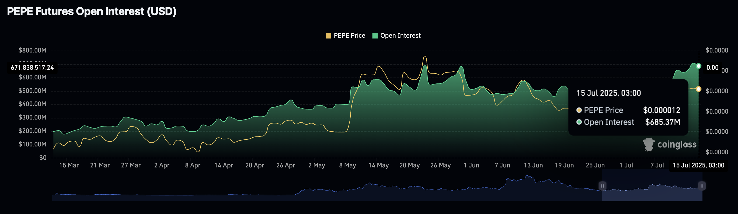This screenshot has height=214, width=738.
Task: Grab the right range slider handle
Action: 702,186
